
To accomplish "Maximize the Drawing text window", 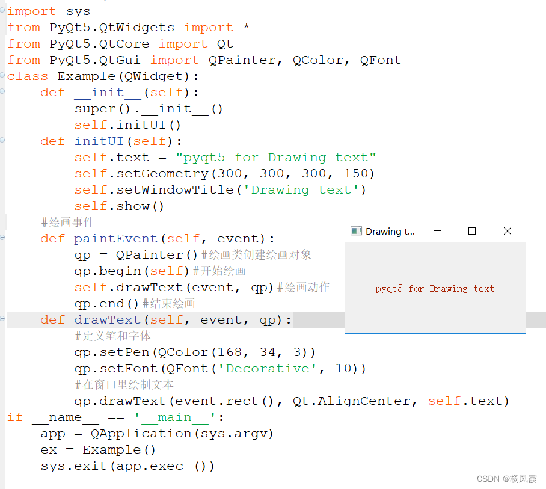I will tap(472, 231).
